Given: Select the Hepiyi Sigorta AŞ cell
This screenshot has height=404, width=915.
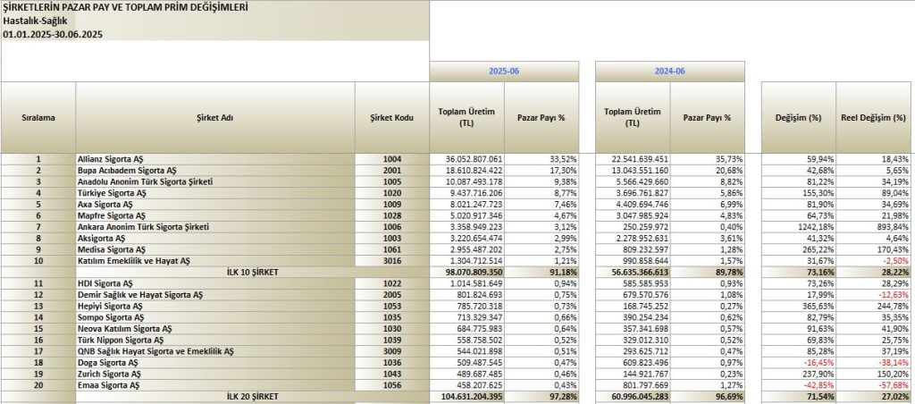Looking at the screenshot, I should point(215,306).
